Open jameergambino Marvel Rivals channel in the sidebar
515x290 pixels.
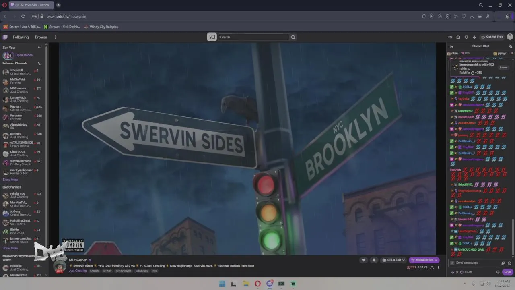(23, 240)
